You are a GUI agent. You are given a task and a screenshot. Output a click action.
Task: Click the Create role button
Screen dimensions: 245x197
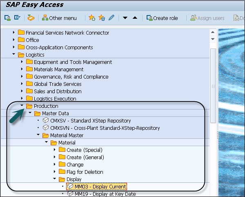point(163,18)
